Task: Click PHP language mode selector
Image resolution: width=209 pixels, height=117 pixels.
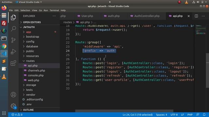Action: tap(190, 115)
